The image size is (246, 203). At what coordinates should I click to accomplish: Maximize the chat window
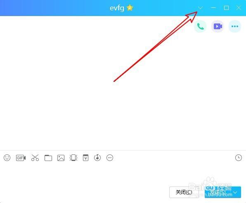226,8
